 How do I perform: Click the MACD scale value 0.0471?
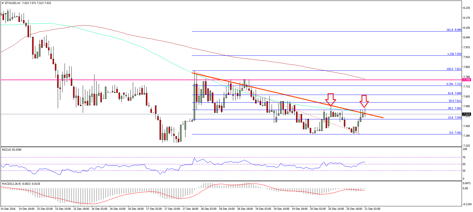tap(466, 183)
